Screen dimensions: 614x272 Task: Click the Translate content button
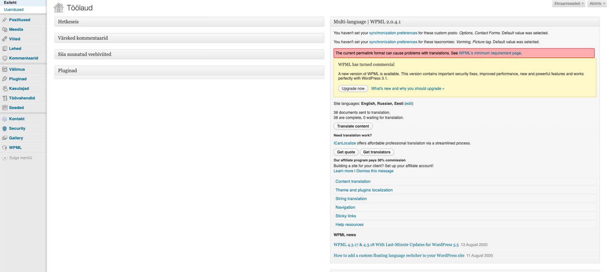[x=353, y=126]
